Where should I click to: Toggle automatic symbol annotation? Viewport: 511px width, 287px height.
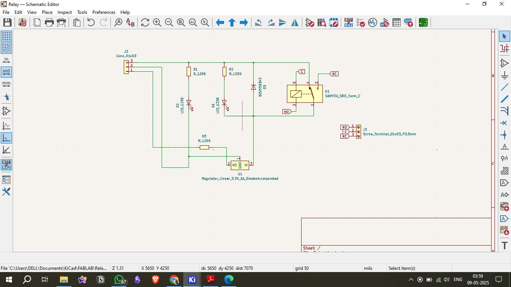click(6, 165)
